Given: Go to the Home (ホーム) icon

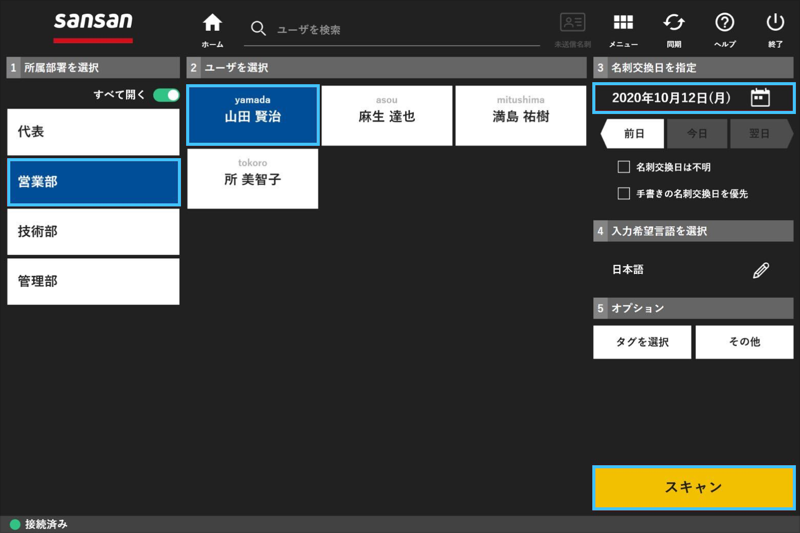Looking at the screenshot, I should click(212, 30).
